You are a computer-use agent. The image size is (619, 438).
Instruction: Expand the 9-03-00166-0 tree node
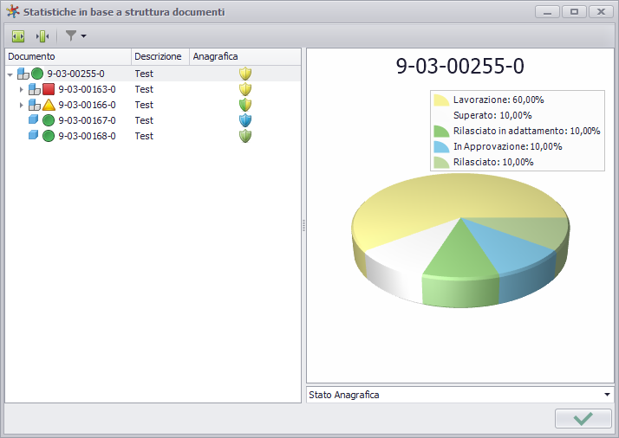pyautogui.click(x=22, y=105)
